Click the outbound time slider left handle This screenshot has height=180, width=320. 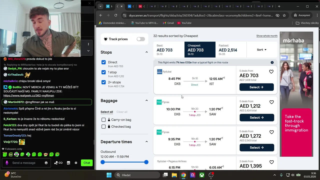[x=102, y=162]
